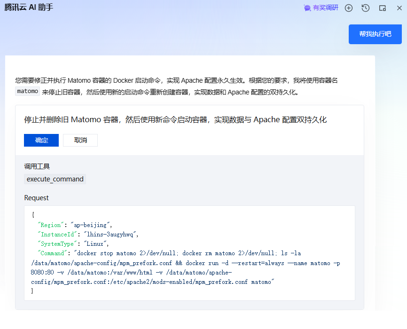Click the inline matomo code label
Viewport: 407px width, 329px height.
(x=27, y=92)
